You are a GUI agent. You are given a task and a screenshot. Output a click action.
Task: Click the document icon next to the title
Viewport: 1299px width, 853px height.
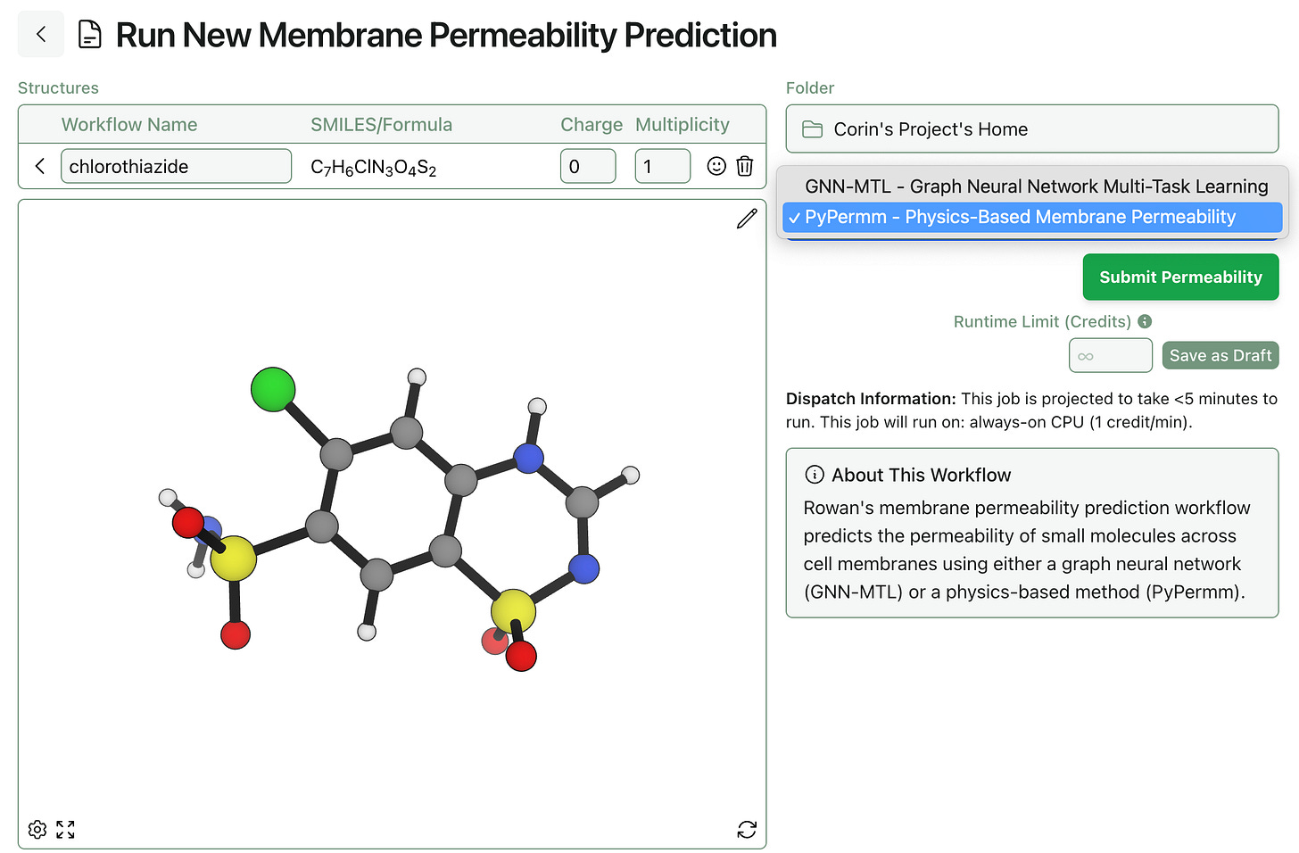pos(89,34)
